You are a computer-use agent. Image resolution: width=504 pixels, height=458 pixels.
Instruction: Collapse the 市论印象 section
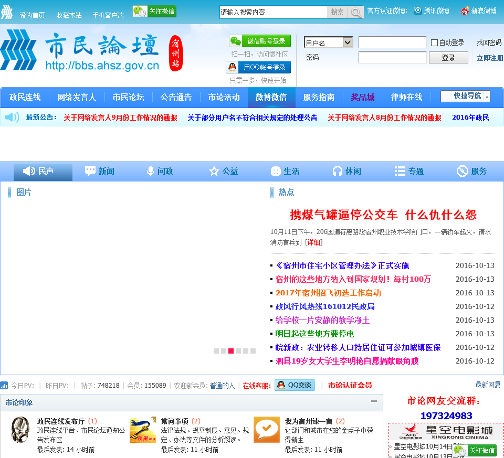[374, 401]
